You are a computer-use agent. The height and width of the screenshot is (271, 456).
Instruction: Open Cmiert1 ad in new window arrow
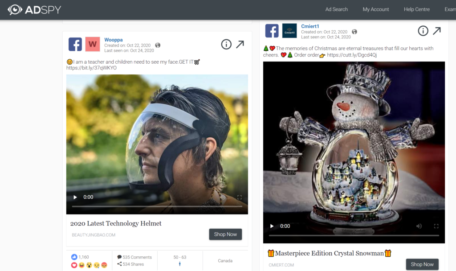437,31
